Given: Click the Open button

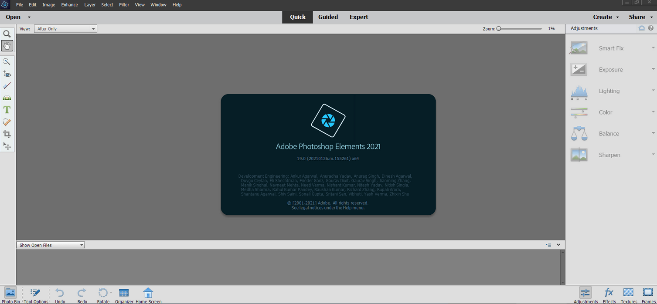Looking at the screenshot, I should coord(13,17).
